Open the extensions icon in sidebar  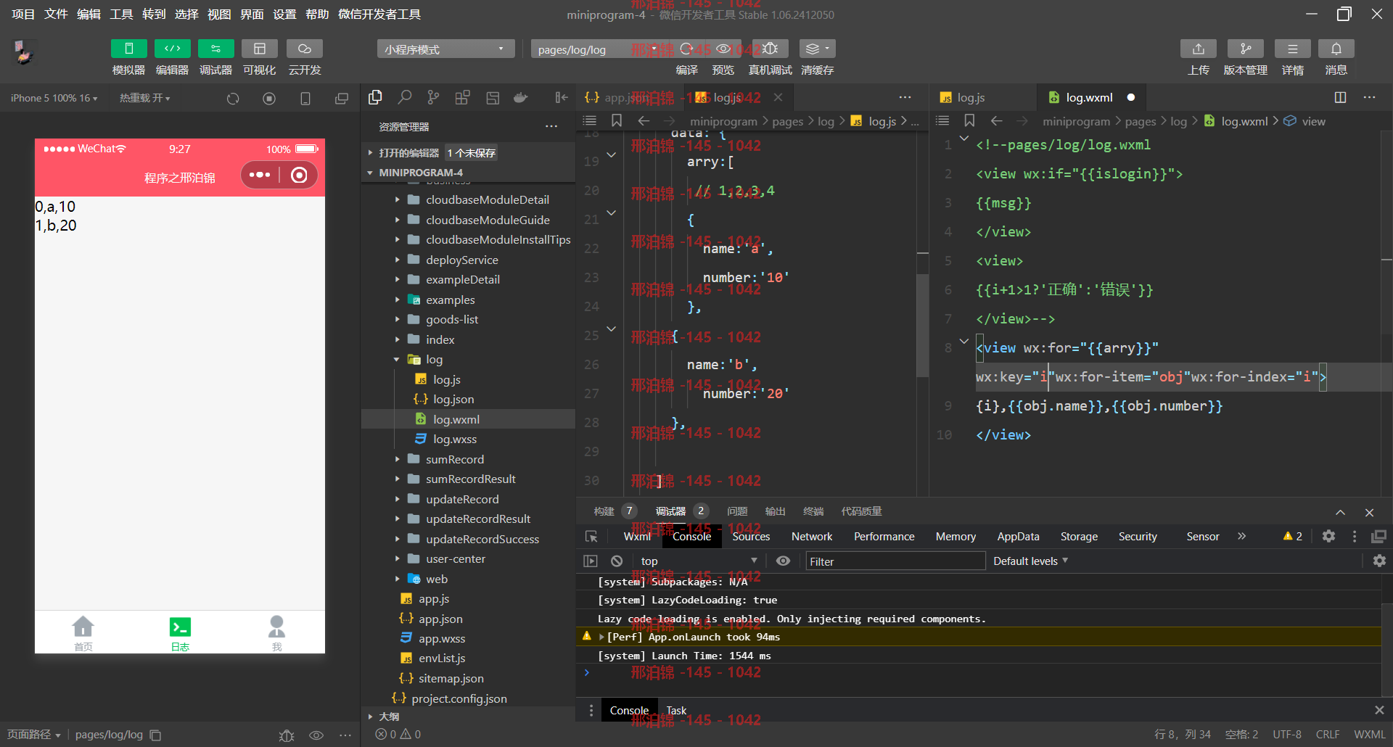click(462, 97)
